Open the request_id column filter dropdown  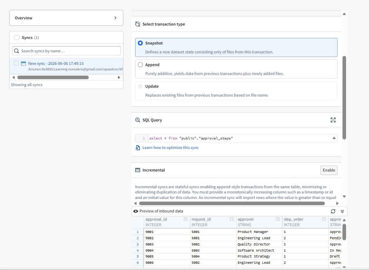coord(231,219)
